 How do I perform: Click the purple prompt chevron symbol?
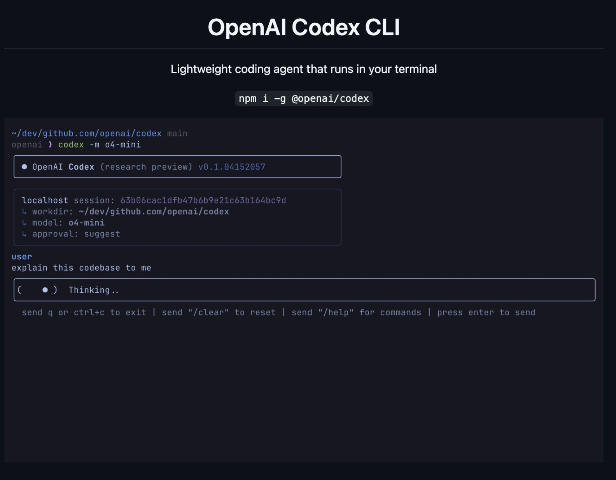(50, 144)
